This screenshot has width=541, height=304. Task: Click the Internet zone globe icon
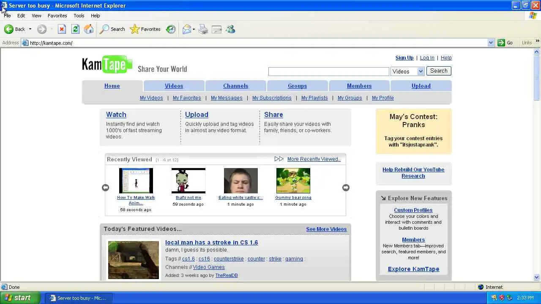481,287
